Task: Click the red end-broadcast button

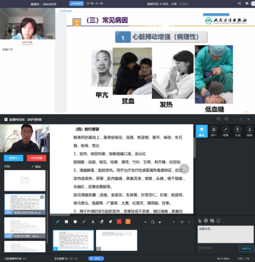Action: [37, 158]
